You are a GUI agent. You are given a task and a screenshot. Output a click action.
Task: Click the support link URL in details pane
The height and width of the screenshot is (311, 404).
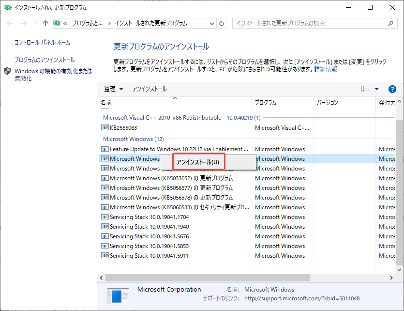point(302,298)
